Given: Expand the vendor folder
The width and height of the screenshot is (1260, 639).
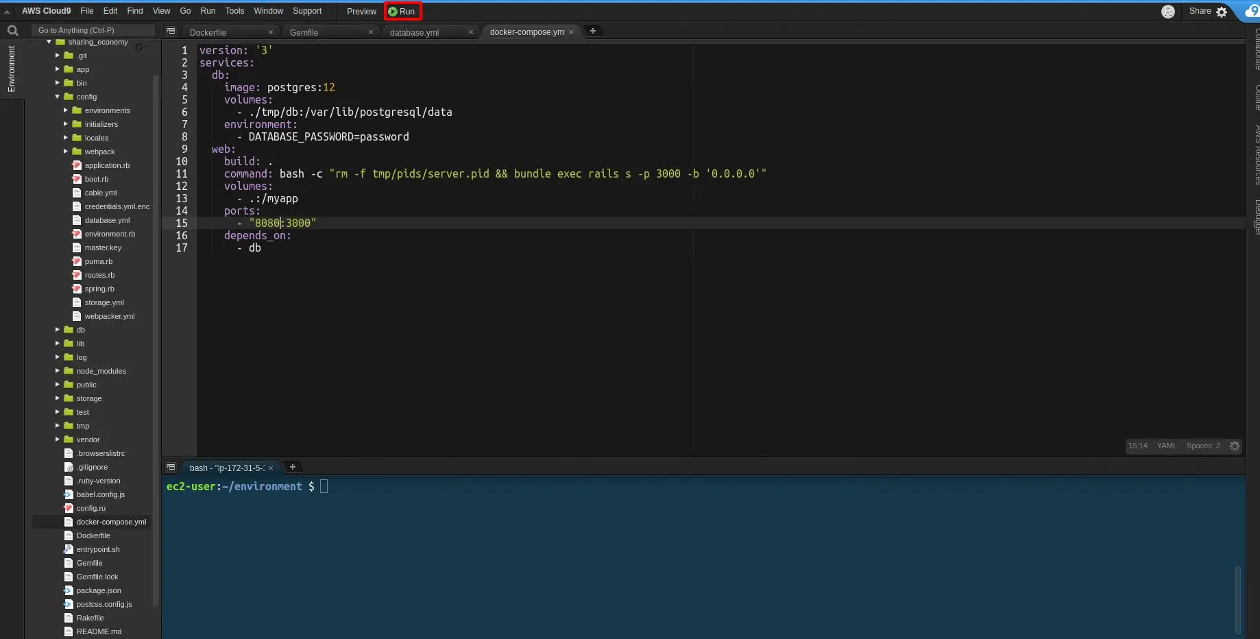Looking at the screenshot, I should point(58,439).
